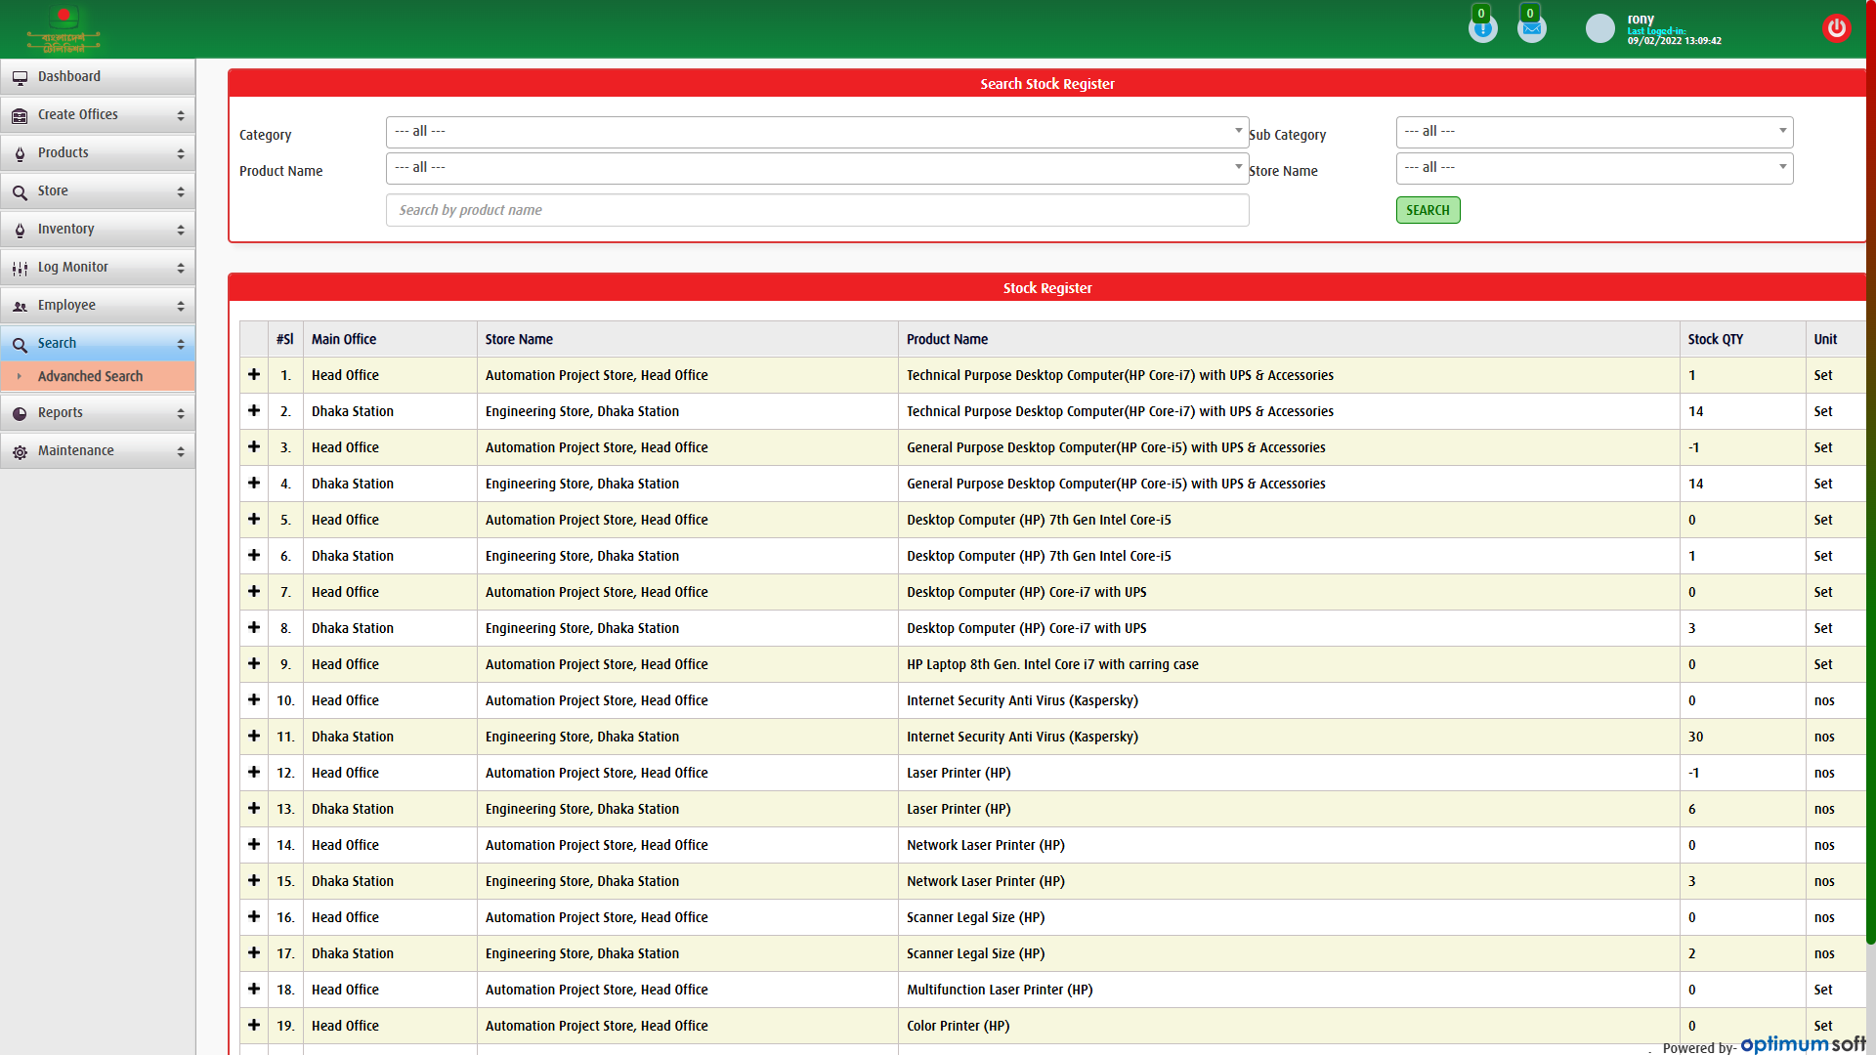
Task: Expand row 19 Color Printer plus icon
Action: 254,1025
